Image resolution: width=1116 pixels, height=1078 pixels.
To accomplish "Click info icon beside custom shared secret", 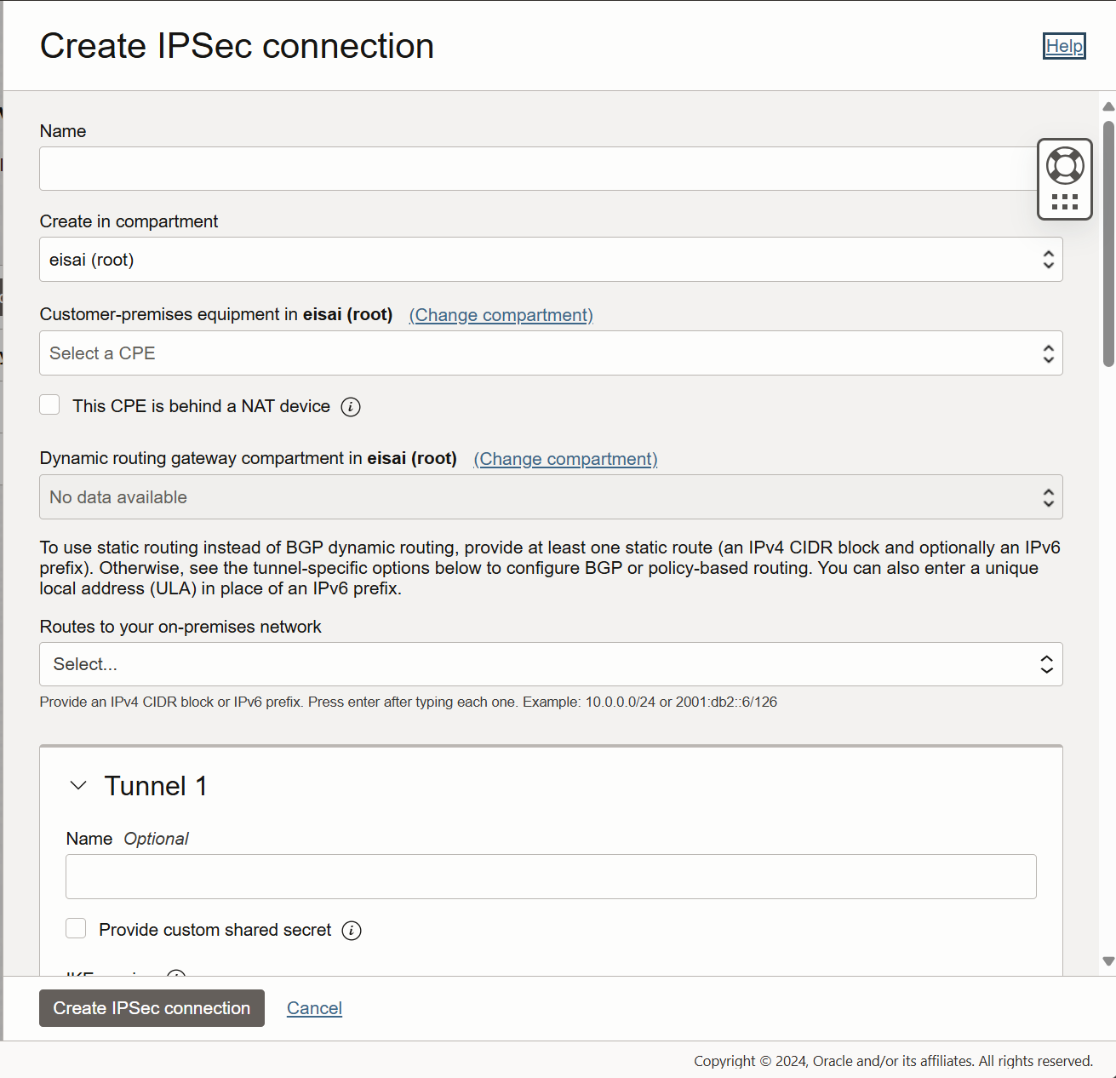I will click(x=352, y=930).
